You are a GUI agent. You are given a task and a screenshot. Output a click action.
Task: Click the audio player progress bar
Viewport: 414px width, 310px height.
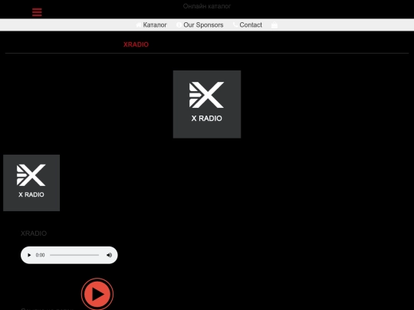(x=74, y=255)
